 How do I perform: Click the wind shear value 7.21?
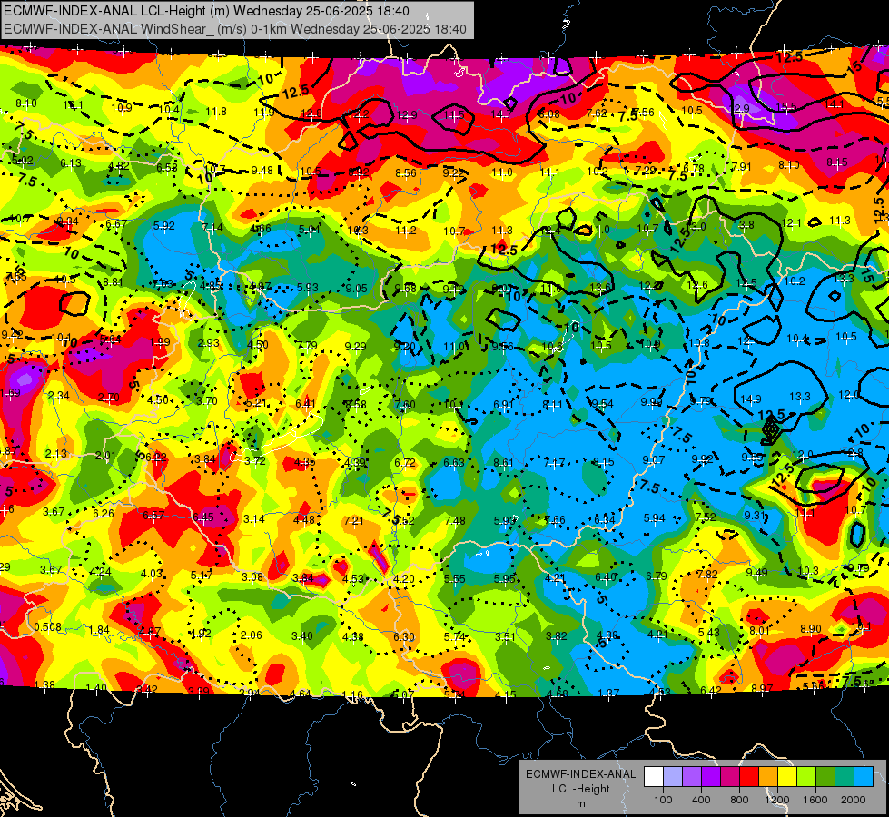click(353, 520)
